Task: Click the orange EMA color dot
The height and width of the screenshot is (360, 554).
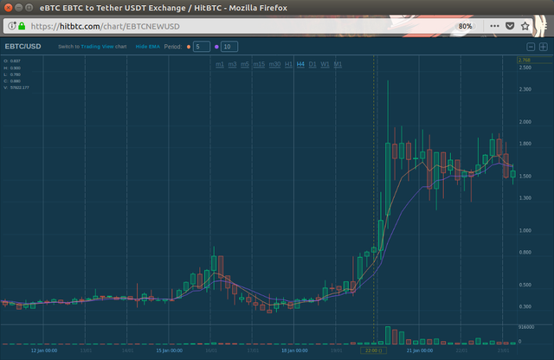Action: click(x=190, y=46)
